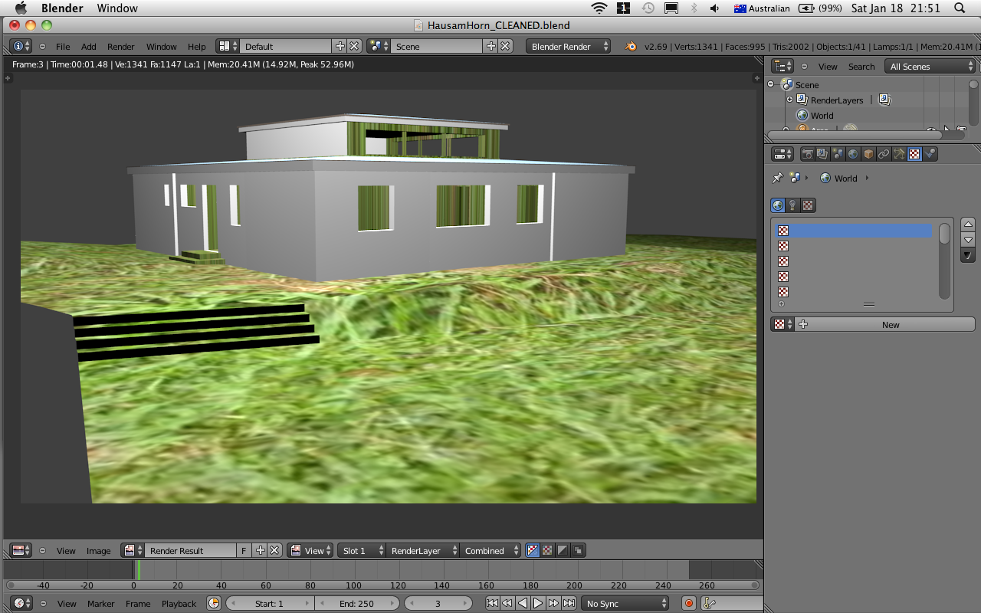
Task: Select the World globe properties tab
Action: click(853, 154)
